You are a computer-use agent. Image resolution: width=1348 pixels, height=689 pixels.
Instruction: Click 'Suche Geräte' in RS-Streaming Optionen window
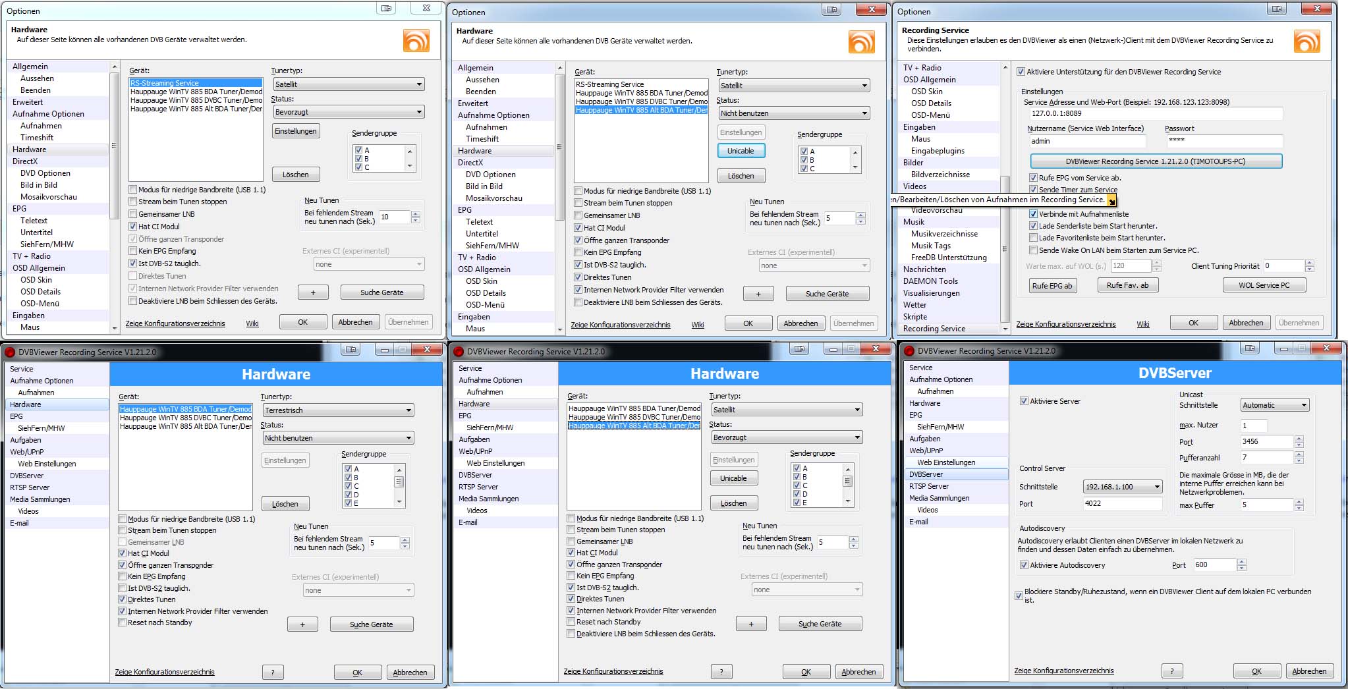pyautogui.click(x=382, y=292)
